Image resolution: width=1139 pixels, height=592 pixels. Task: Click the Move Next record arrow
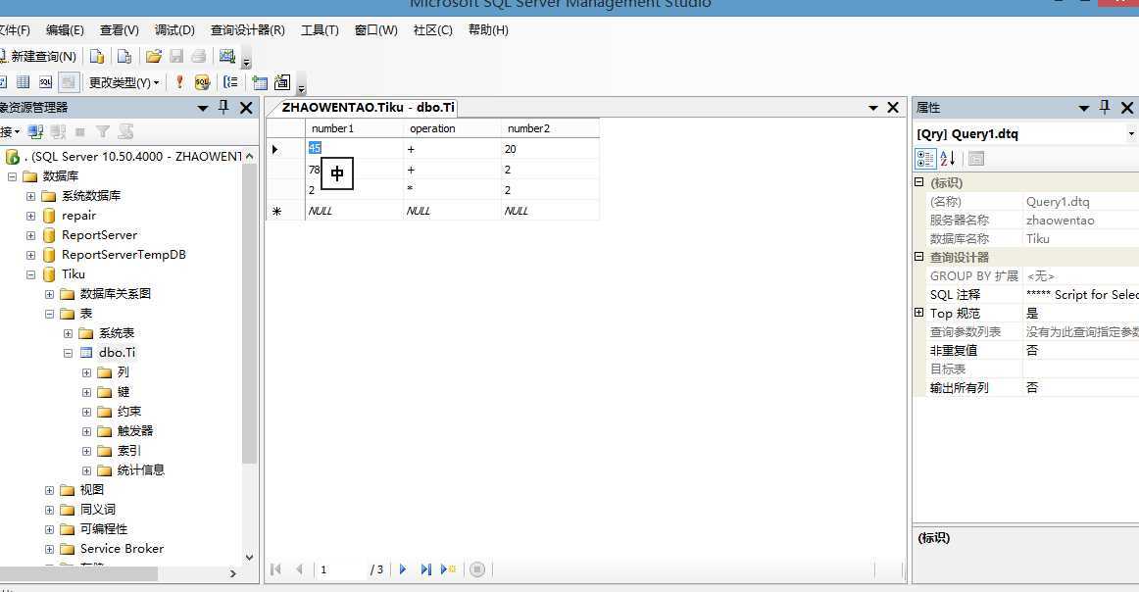[x=403, y=569]
